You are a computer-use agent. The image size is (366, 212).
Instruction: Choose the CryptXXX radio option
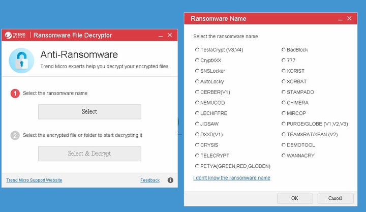(197, 60)
